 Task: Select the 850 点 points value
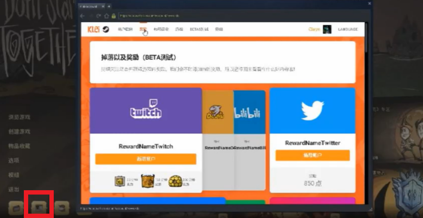point(312,183)
